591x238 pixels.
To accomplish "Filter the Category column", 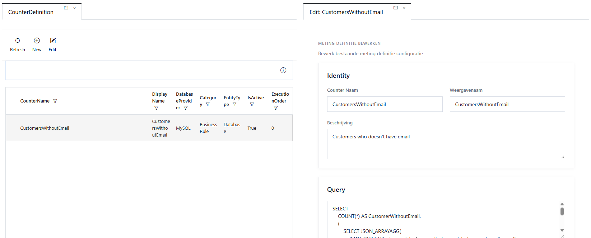I will point(208,105).
